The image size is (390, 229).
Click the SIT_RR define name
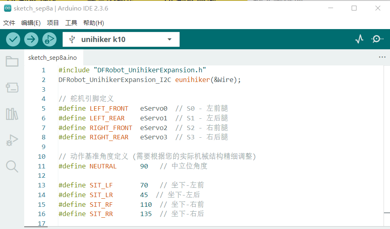101,214
